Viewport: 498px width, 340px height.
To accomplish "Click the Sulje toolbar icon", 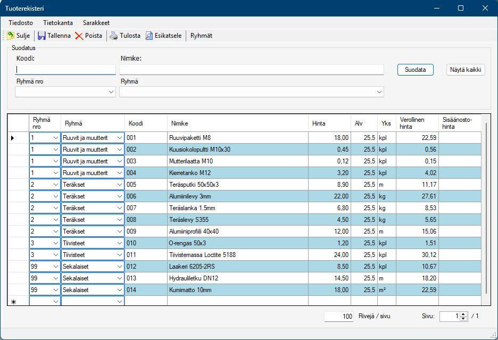I will pos(11,36).
